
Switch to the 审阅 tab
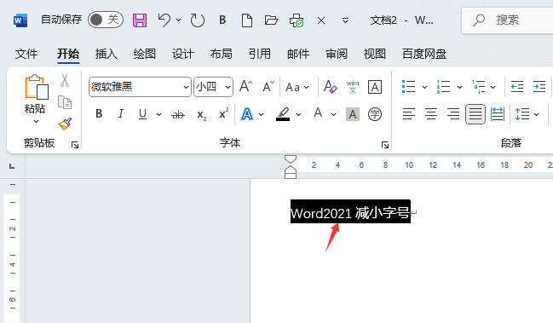coord(337,54)
